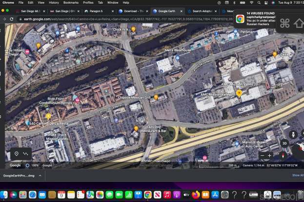Switch to the San Diego MLS tab
Viewport: 304px width, 202px height.
tap(30, 11)
